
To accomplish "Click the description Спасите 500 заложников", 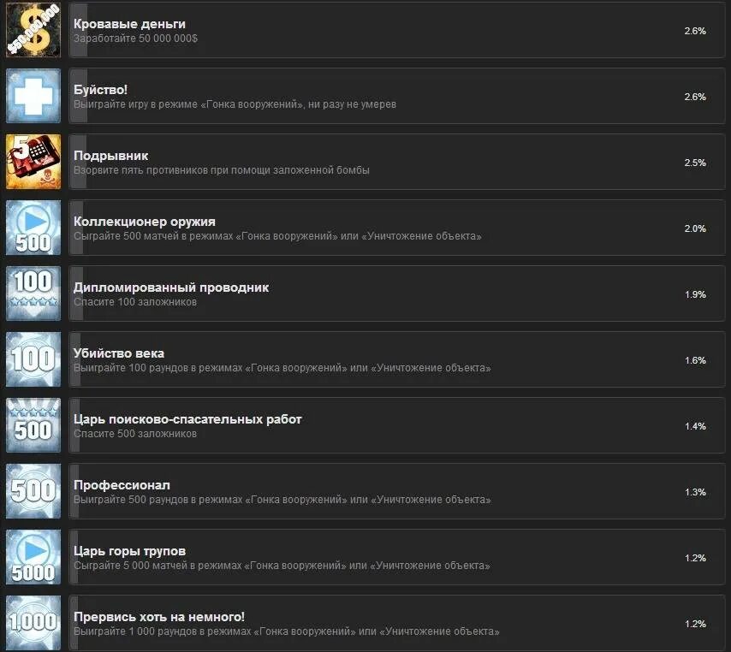I will pyautogui.click(x=135, y=434).
